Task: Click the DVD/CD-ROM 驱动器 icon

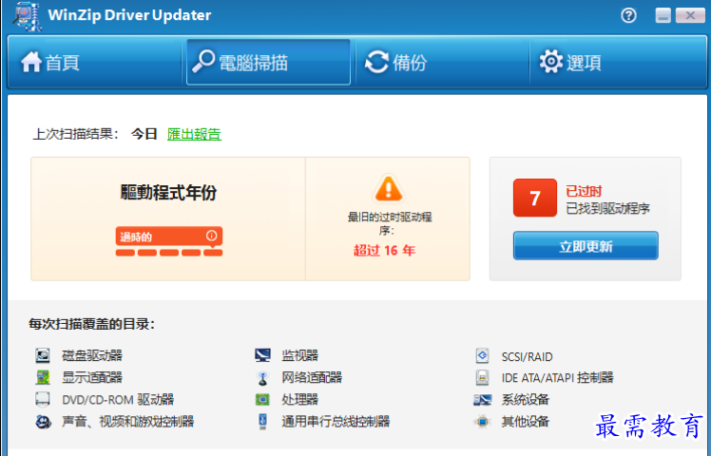Action: (x=43, y=399)
